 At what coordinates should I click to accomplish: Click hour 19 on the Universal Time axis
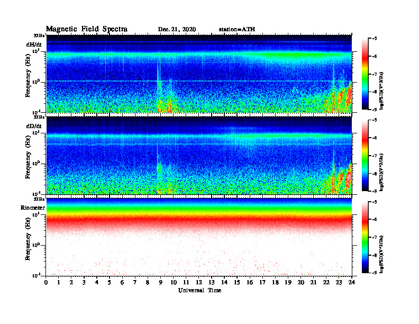coord(288,282)
